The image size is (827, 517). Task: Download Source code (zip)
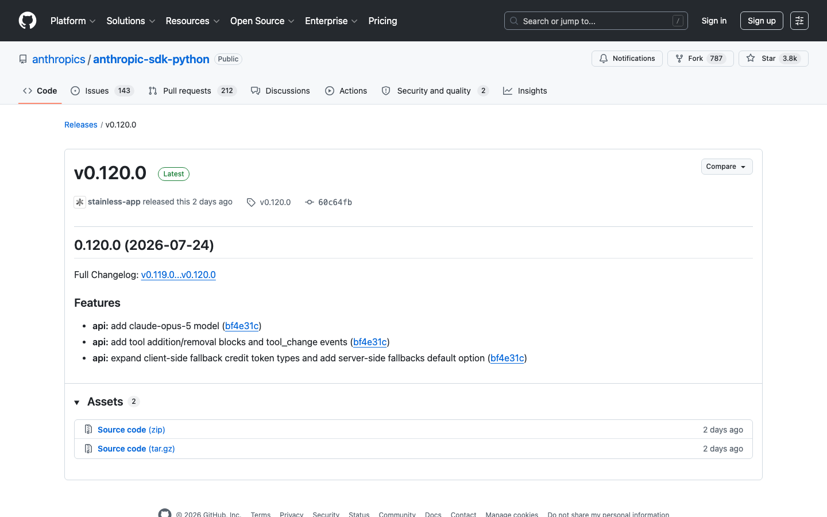coord(132,430)
